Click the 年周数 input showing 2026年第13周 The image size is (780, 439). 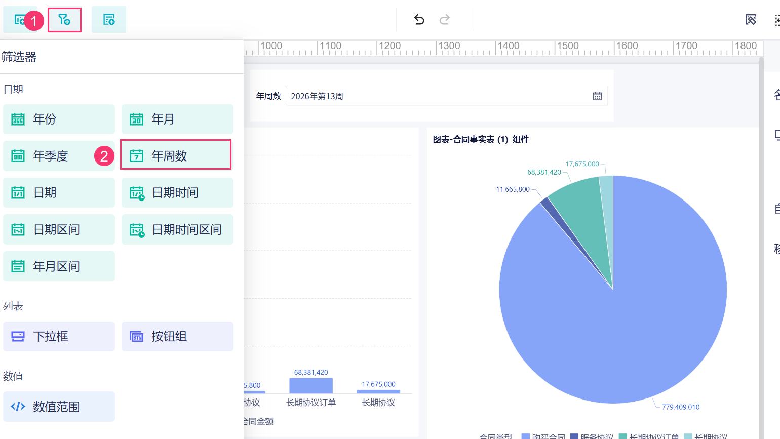coord(447,96)
